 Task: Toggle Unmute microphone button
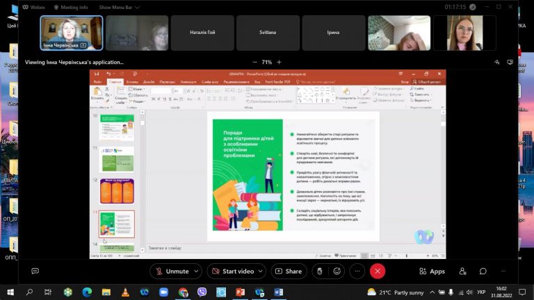pos(172,271)
